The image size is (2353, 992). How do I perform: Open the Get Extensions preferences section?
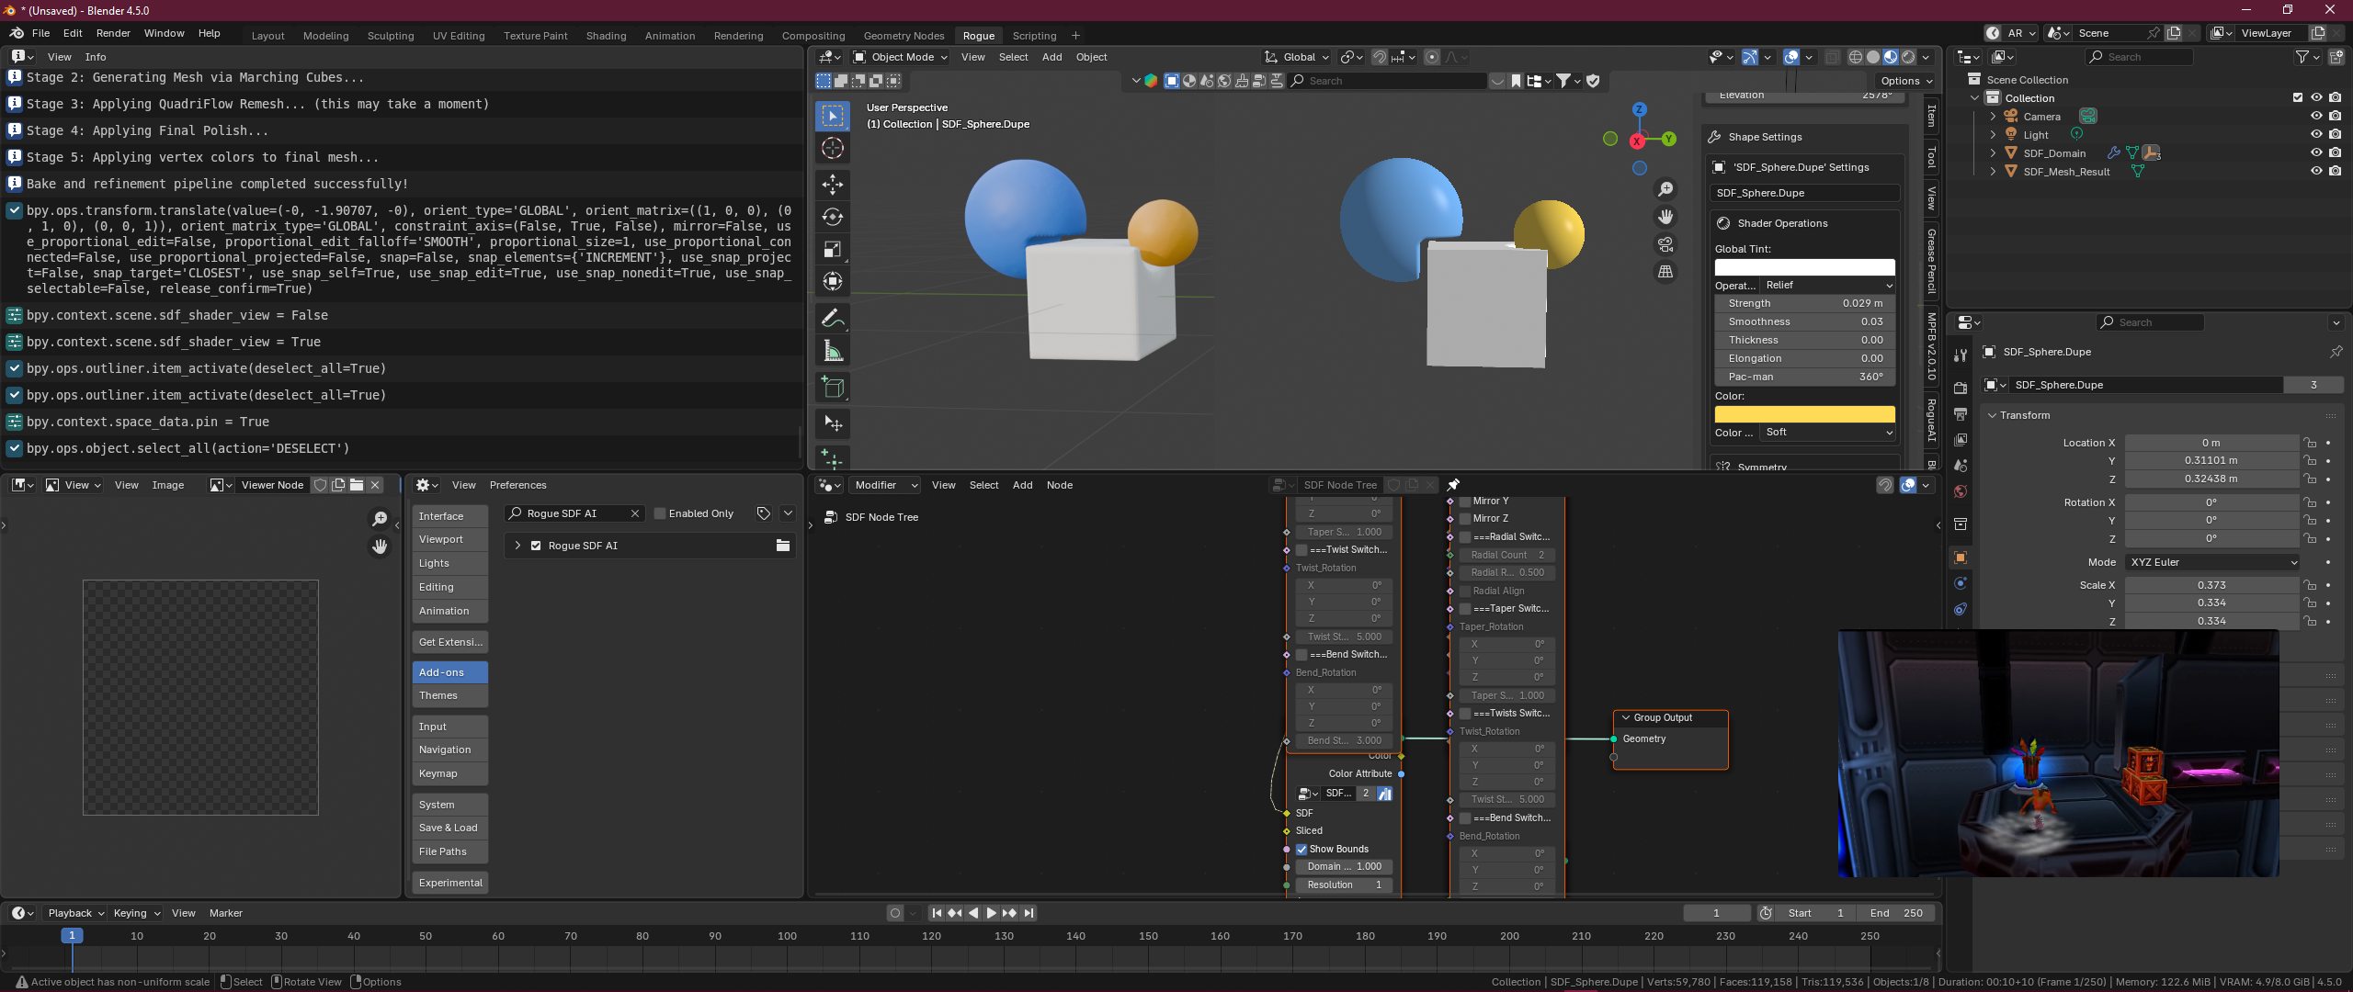coord(449,642)
